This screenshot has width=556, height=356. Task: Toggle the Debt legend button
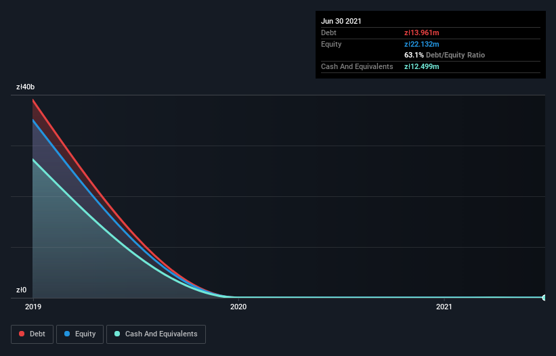pyautogui.click(x=32, y=334)
